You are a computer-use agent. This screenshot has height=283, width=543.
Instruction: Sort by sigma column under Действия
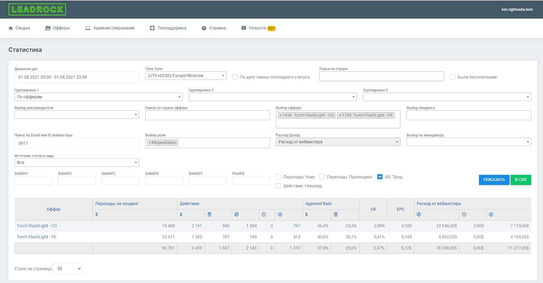[181, 215]
